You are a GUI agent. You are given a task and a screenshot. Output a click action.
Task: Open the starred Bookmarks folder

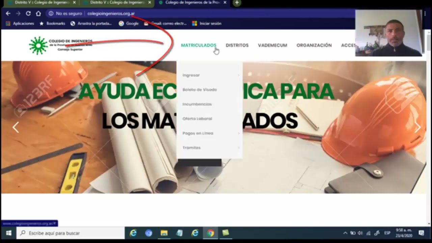pos(52,24)
